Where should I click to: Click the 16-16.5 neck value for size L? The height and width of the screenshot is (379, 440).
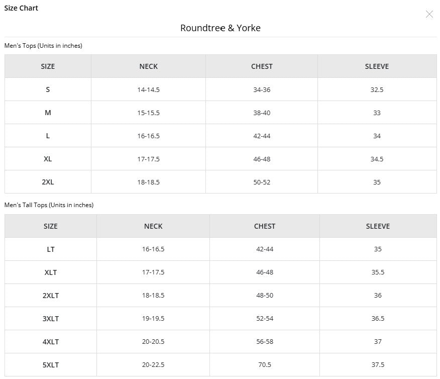point(149,136)
